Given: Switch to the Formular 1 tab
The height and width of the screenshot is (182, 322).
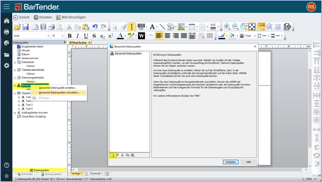Looking at the screenshot, I should click(96, 173).
